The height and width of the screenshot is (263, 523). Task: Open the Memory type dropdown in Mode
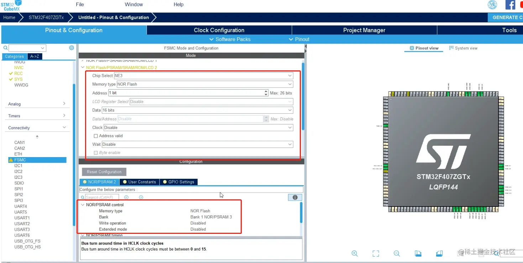(205, 84)
